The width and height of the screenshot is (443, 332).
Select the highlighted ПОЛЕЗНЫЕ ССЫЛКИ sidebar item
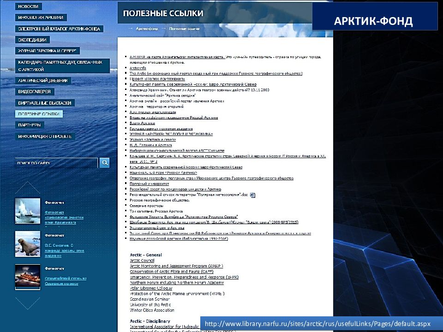pyautogui.click(x=39, y=114)
